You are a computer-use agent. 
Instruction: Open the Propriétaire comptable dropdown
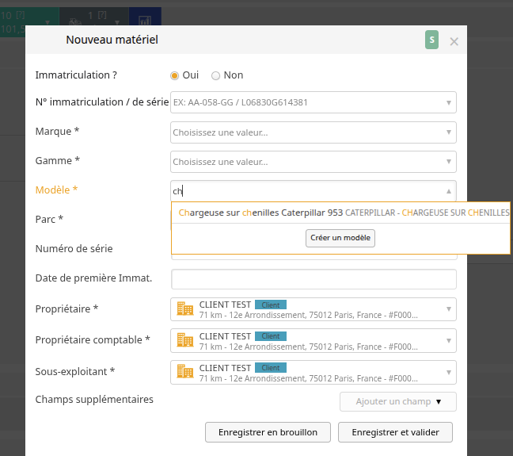coord(313,340)
